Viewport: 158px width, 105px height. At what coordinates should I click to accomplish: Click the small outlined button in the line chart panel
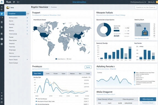tap(88, 67)
